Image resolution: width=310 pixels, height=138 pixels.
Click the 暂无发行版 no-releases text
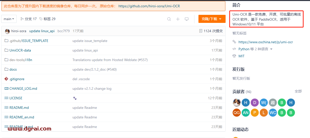tap(241, 78)
